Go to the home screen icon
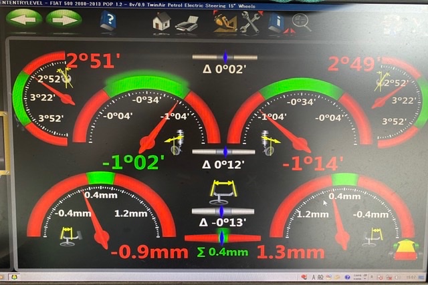 coord(161,21)
